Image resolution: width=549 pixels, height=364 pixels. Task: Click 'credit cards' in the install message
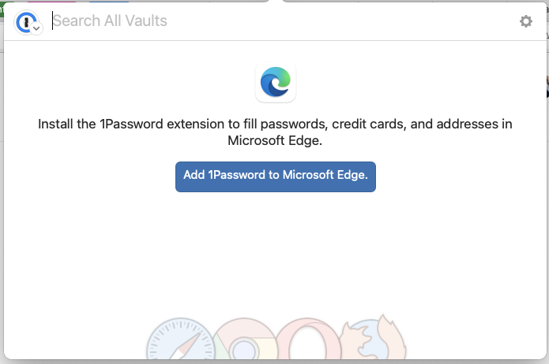367,124
